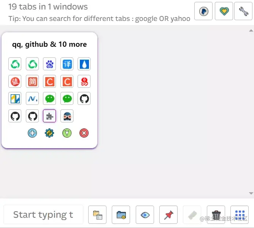Screen dimensions: 254x228
Task: Select the 简 (Jianshu) tab icon
Action: point(32,81)
